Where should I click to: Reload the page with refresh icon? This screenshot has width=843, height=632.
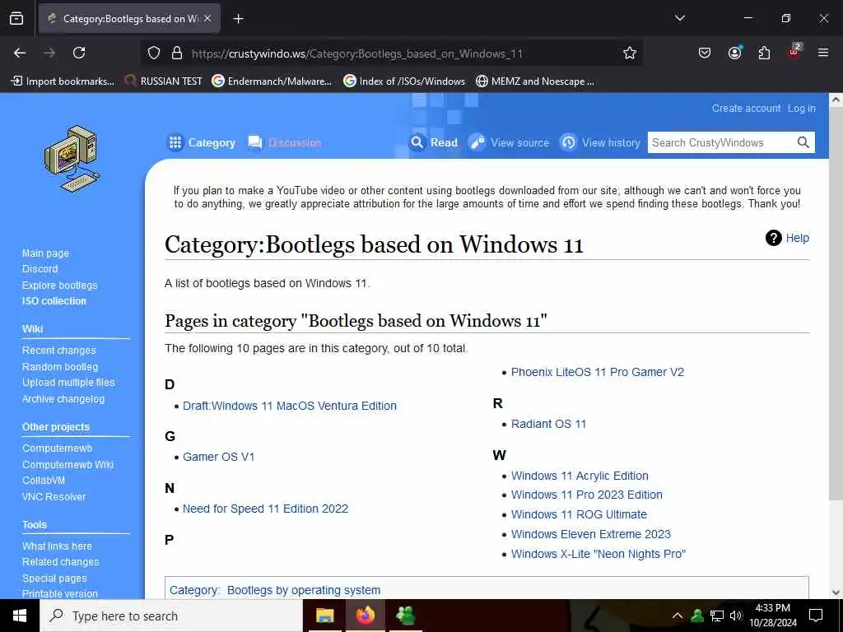[79, 53]
